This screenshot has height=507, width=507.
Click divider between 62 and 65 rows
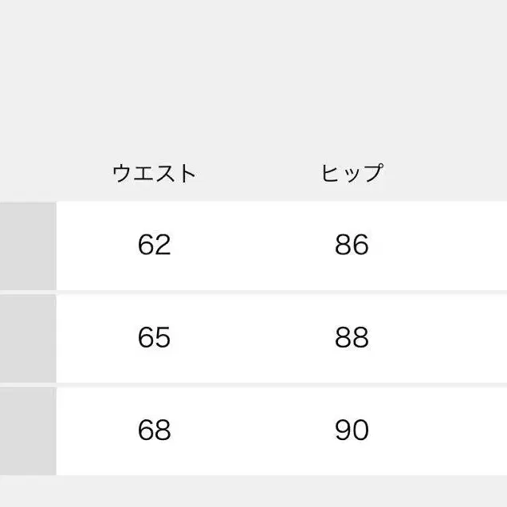(x=253, y=292)
